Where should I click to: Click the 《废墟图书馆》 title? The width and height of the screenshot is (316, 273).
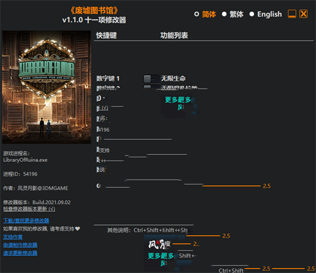(x=94, y=10)
